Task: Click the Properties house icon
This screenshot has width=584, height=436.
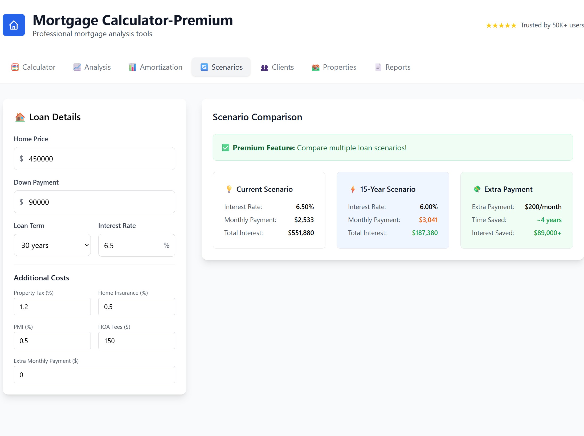Action: tap(316, 67)
